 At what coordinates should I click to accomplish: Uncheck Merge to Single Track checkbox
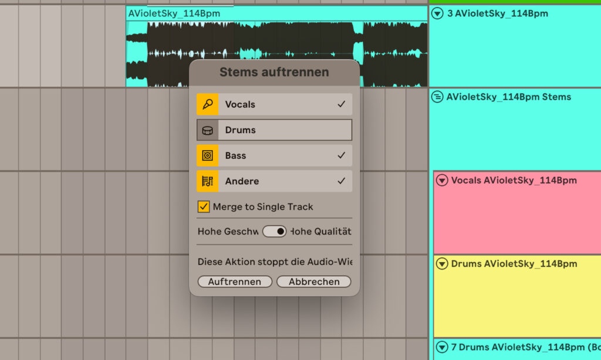tap(204, 207)
